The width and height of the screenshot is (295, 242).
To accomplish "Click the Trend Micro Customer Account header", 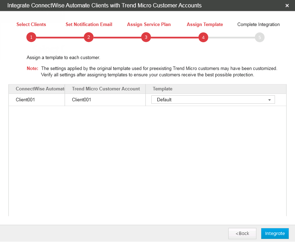I will click(106, 89).
